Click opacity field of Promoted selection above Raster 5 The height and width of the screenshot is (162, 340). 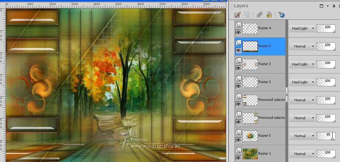pos(326,118)
